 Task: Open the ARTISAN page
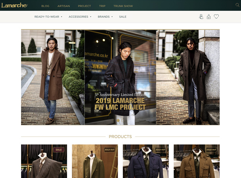(64, 6)
